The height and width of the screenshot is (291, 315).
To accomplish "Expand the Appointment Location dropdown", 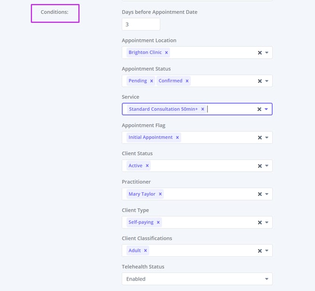I will point(267,53).
